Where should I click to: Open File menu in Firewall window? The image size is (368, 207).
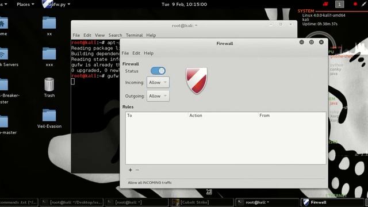point(125,53)
